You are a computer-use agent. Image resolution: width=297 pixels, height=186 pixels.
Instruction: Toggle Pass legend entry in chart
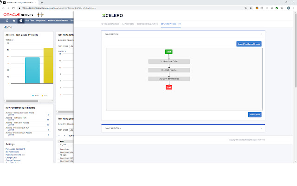tap(35, 96)
